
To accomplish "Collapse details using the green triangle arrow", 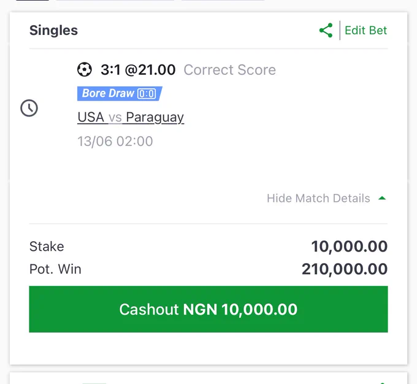I will (x=382, y=198).
